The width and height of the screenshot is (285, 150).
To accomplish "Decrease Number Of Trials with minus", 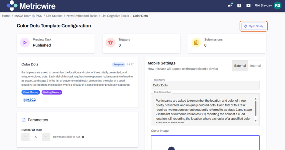I will click(25, 137).
